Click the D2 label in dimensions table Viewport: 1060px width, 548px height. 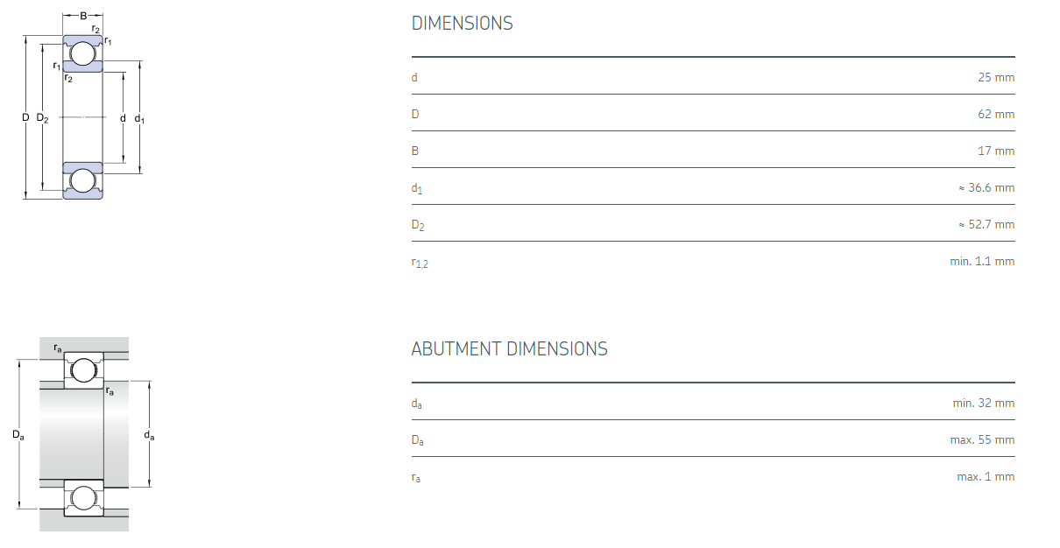click(418, 226)
